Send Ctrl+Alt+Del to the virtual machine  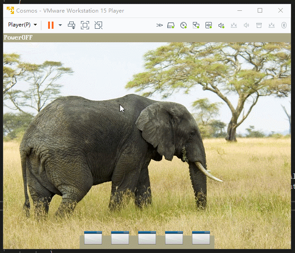click(x=72, y=25)
